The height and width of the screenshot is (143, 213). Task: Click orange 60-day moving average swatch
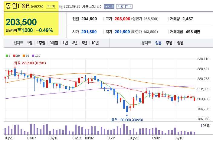(24, 56)
